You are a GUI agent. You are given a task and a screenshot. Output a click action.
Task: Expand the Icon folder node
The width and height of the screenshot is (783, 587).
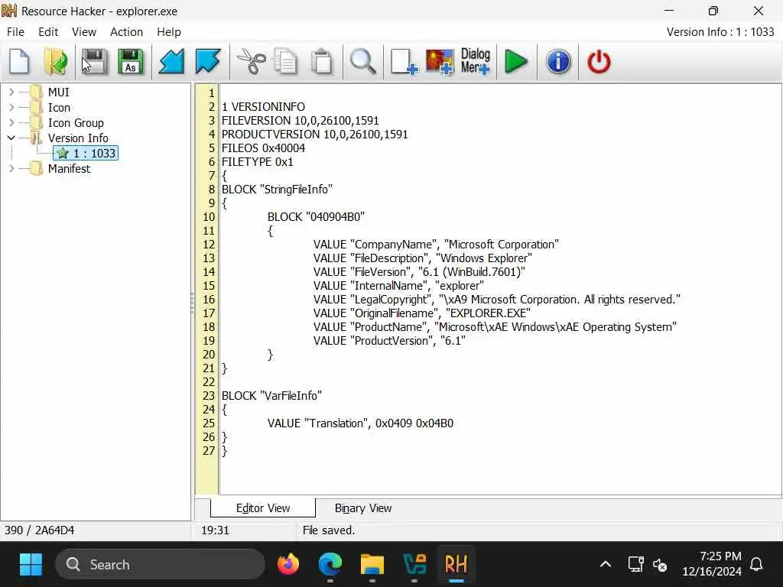11,107
